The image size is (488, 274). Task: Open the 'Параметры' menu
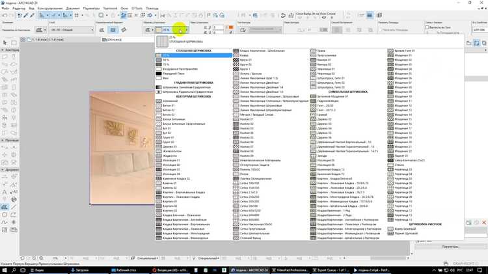click(x=91, y=8)
